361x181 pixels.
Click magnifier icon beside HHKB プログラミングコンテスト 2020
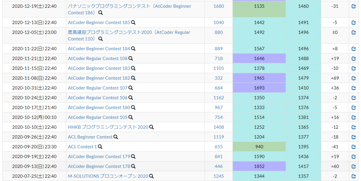pos(152,127)
